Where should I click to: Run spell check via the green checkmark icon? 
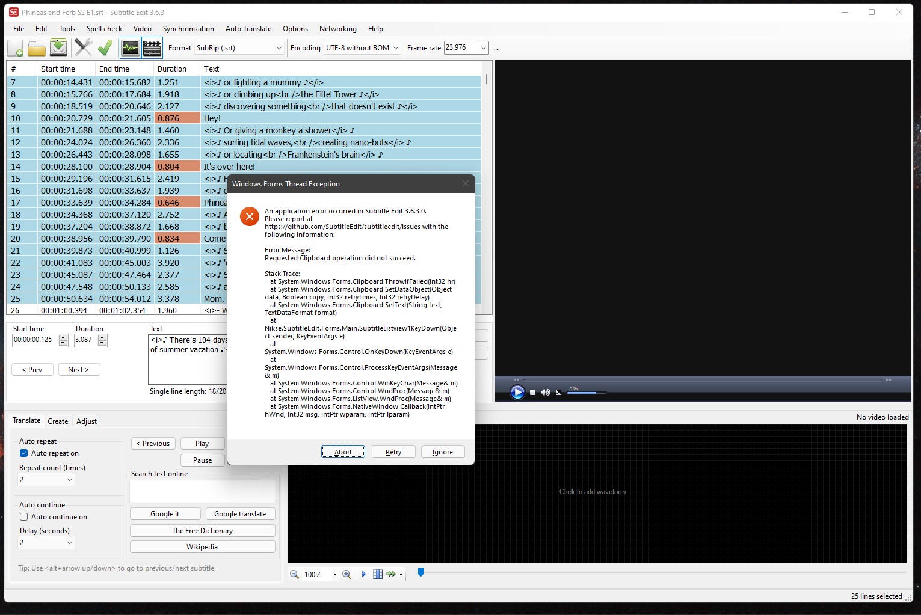click(105, 47)
